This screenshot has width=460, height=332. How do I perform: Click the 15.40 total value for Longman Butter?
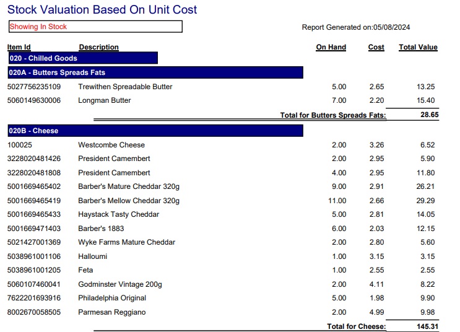[425, 100]
